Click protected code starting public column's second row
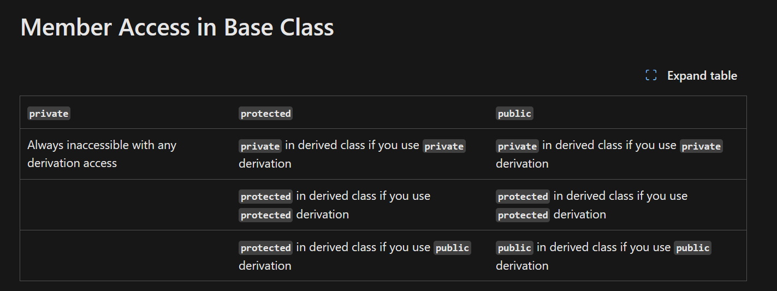The height and width of the screenshot is (291, 777). (x=523, y=197)
